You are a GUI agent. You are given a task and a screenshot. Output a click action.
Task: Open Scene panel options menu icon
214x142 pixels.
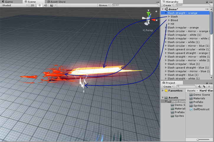click(x=158, y=2)
